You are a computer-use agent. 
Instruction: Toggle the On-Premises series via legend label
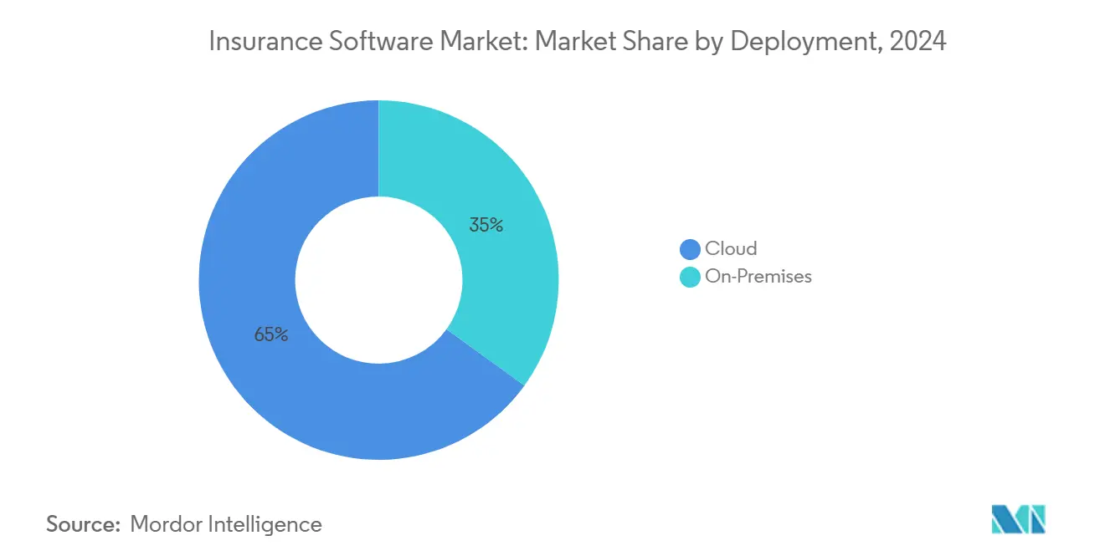(758, 277)
